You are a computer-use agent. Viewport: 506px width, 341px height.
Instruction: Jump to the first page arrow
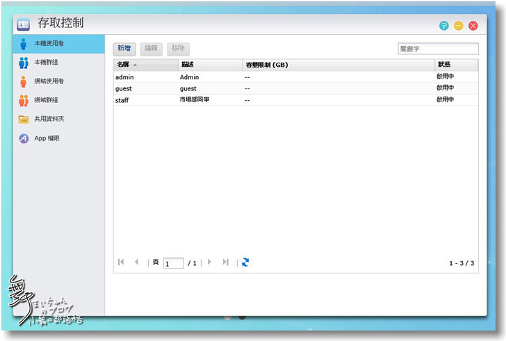point(121,262)
